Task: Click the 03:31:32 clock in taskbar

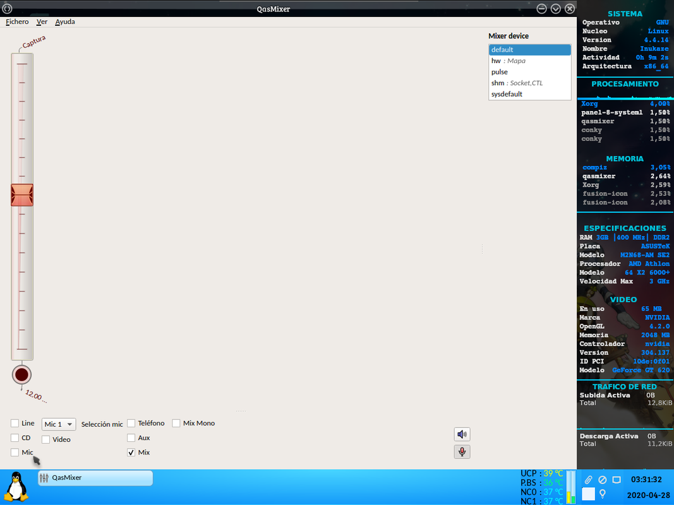Action: click(x=646, y=479)
